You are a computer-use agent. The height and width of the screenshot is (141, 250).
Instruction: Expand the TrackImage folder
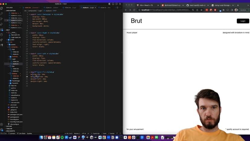click(16, 81)
